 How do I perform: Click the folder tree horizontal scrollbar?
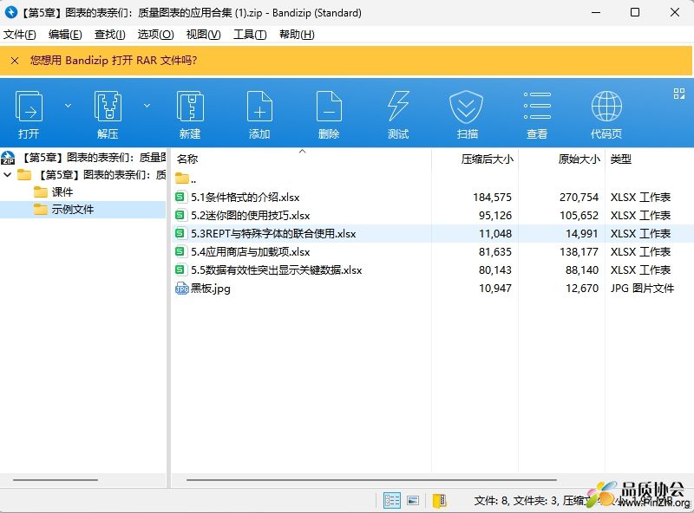(x=56, y=479)
